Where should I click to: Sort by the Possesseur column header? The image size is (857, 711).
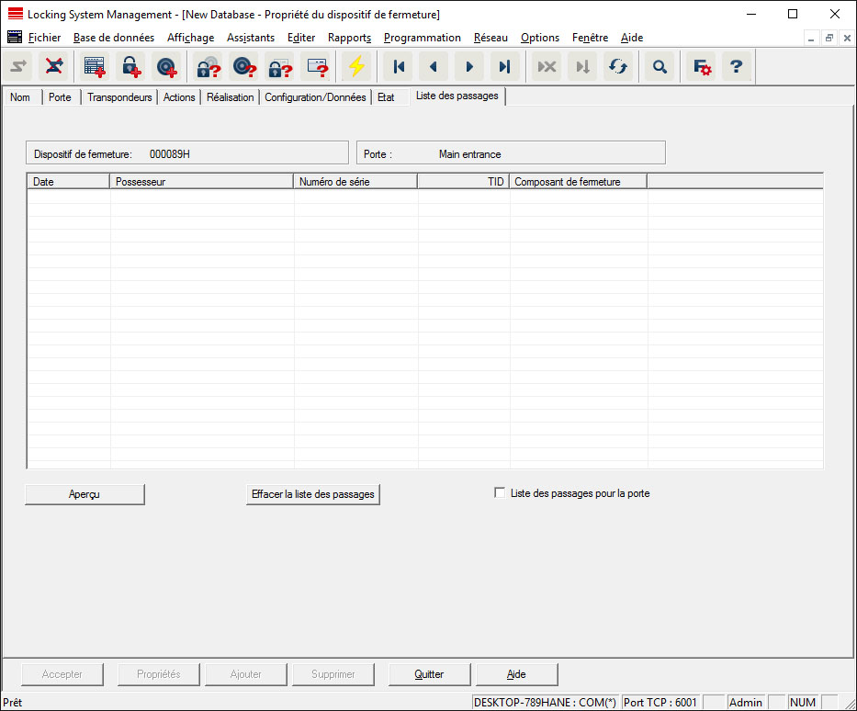tap(201, 182)
